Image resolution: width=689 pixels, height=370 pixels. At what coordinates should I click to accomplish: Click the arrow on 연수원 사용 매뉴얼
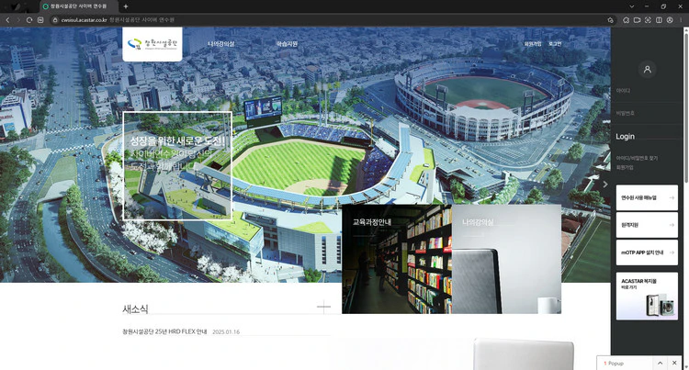click(x=672, y=197)
